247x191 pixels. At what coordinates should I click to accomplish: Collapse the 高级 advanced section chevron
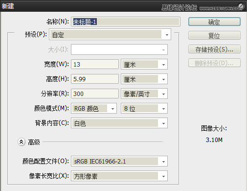[22, 142]
